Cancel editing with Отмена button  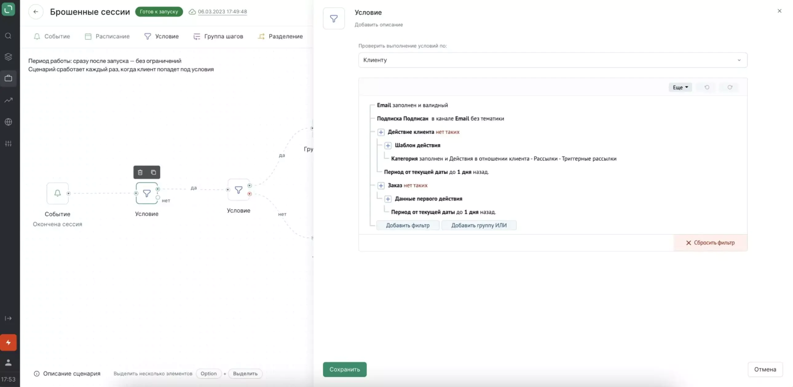click(765, 369)
